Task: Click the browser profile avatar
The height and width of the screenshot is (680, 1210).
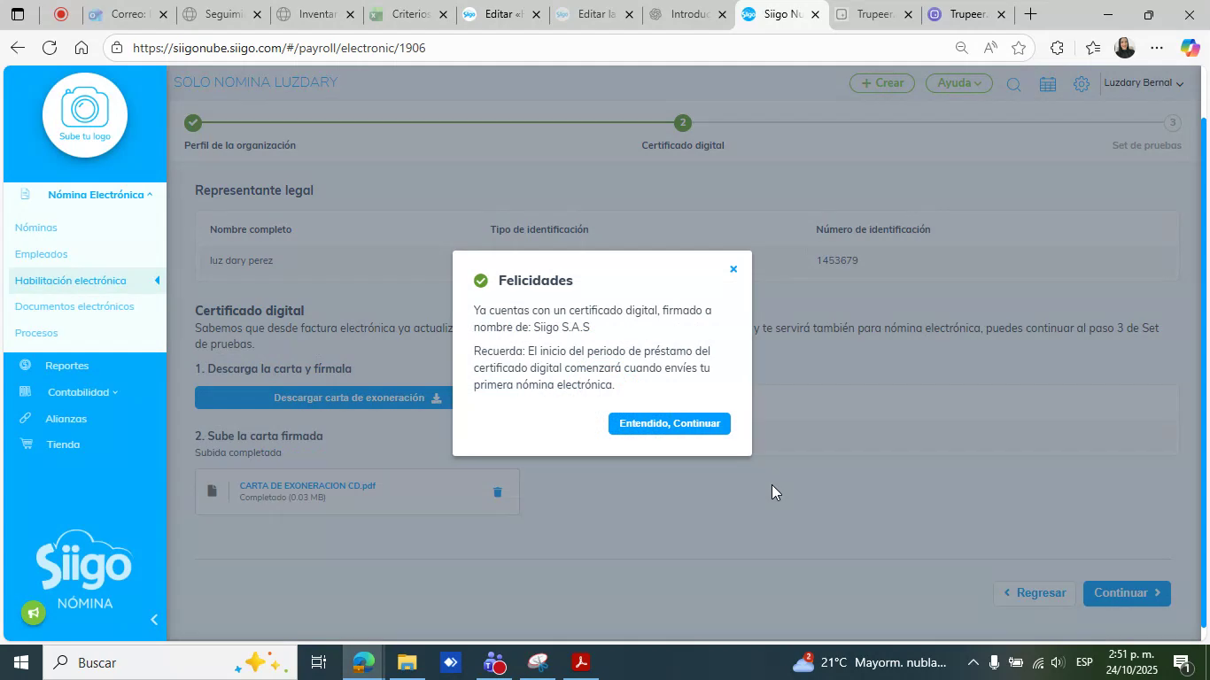Action: tap(1125, 48)
